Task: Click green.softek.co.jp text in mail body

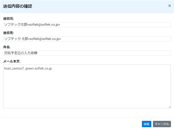Action: (39, 68)
